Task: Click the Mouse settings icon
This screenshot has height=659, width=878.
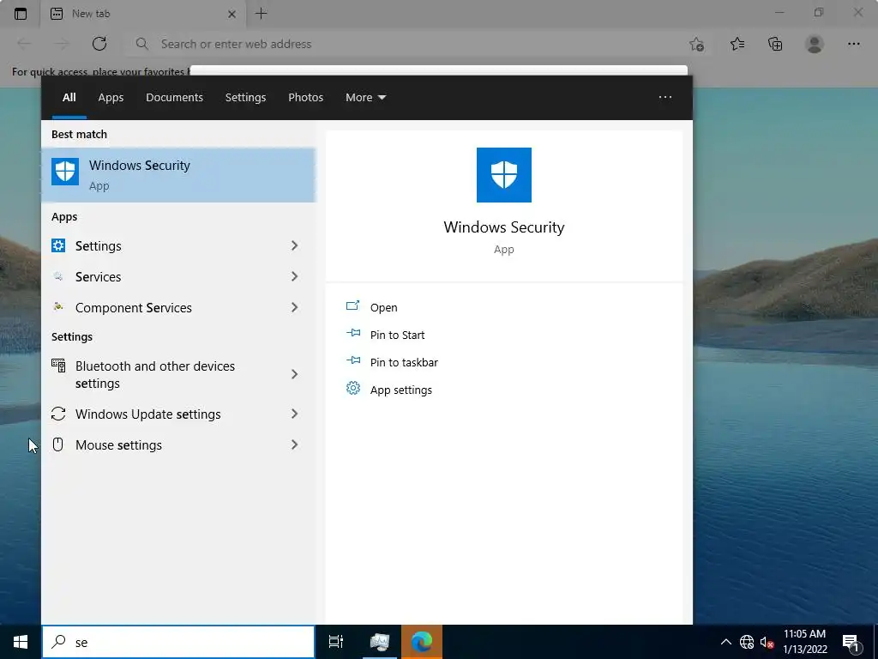Action: tap(57, 444)
